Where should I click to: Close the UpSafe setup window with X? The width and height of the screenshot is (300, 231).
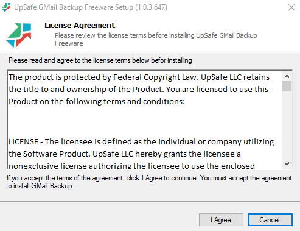[x=291, y=7]
